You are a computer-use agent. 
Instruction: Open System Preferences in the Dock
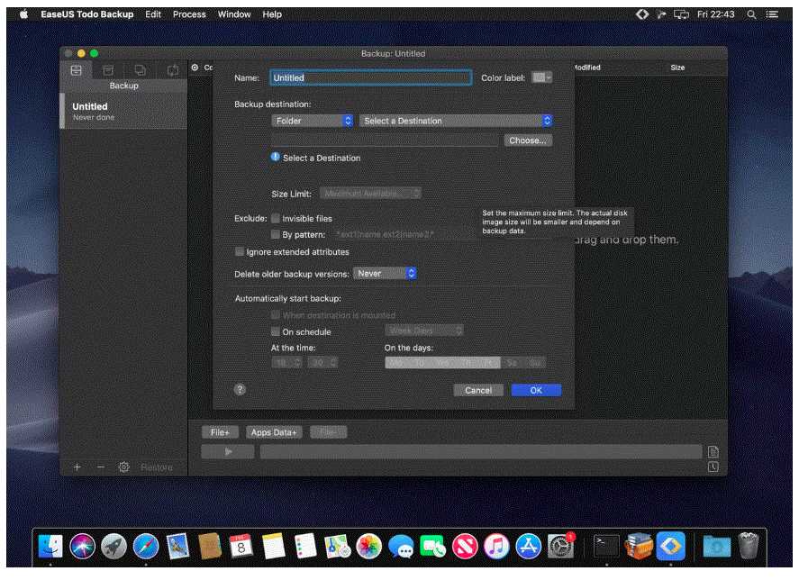coord(560,547)
